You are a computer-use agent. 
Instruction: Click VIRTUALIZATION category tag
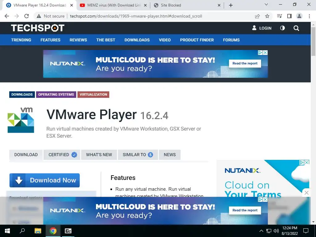pos(93,94)
